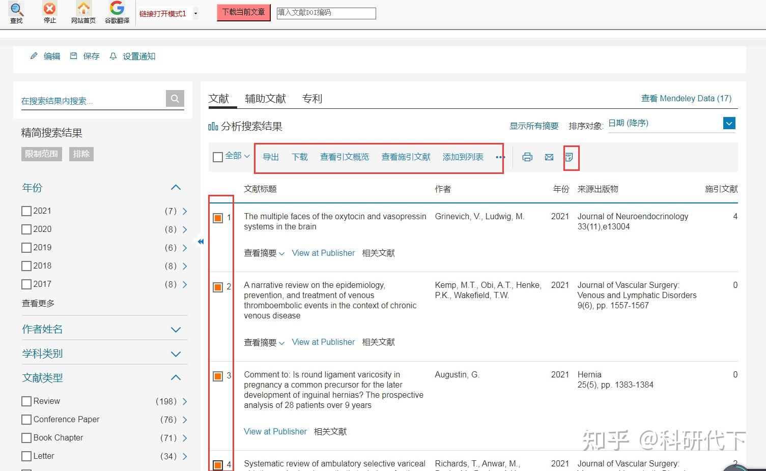This screenshot has width=766, height=471.
Task: Open View at Publisher for the oxytocin article
Action: coord(323,253)
